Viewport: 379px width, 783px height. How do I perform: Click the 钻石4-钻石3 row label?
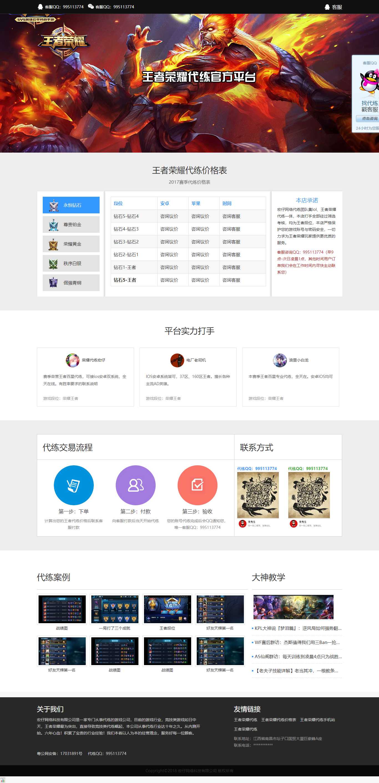[x=126, y=229]
